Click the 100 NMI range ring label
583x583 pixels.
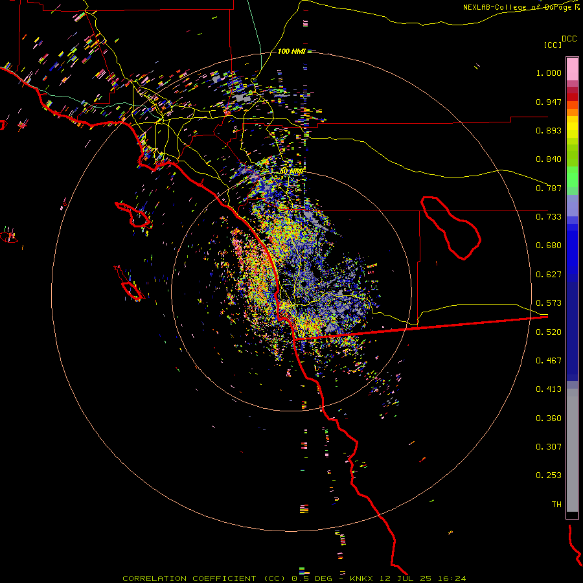pyautogui.click(x=291, y=51)
